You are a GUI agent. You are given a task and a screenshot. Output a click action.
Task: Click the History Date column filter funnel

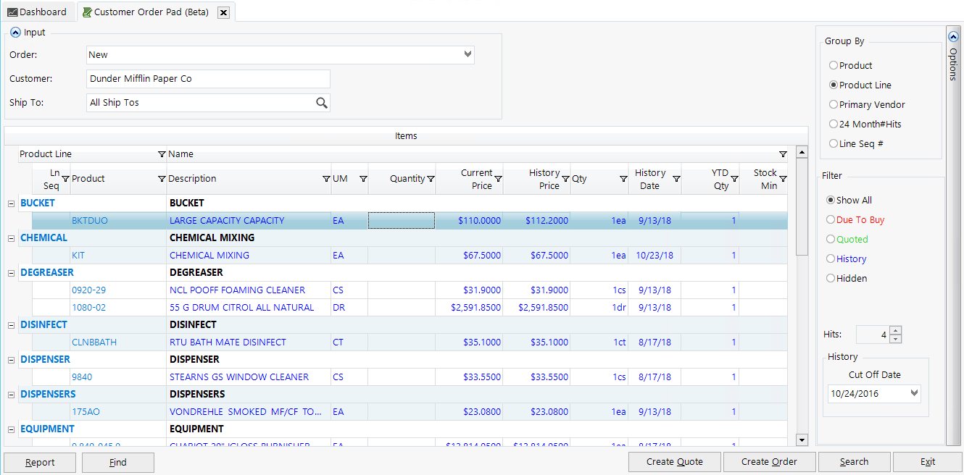coord(676,179)
